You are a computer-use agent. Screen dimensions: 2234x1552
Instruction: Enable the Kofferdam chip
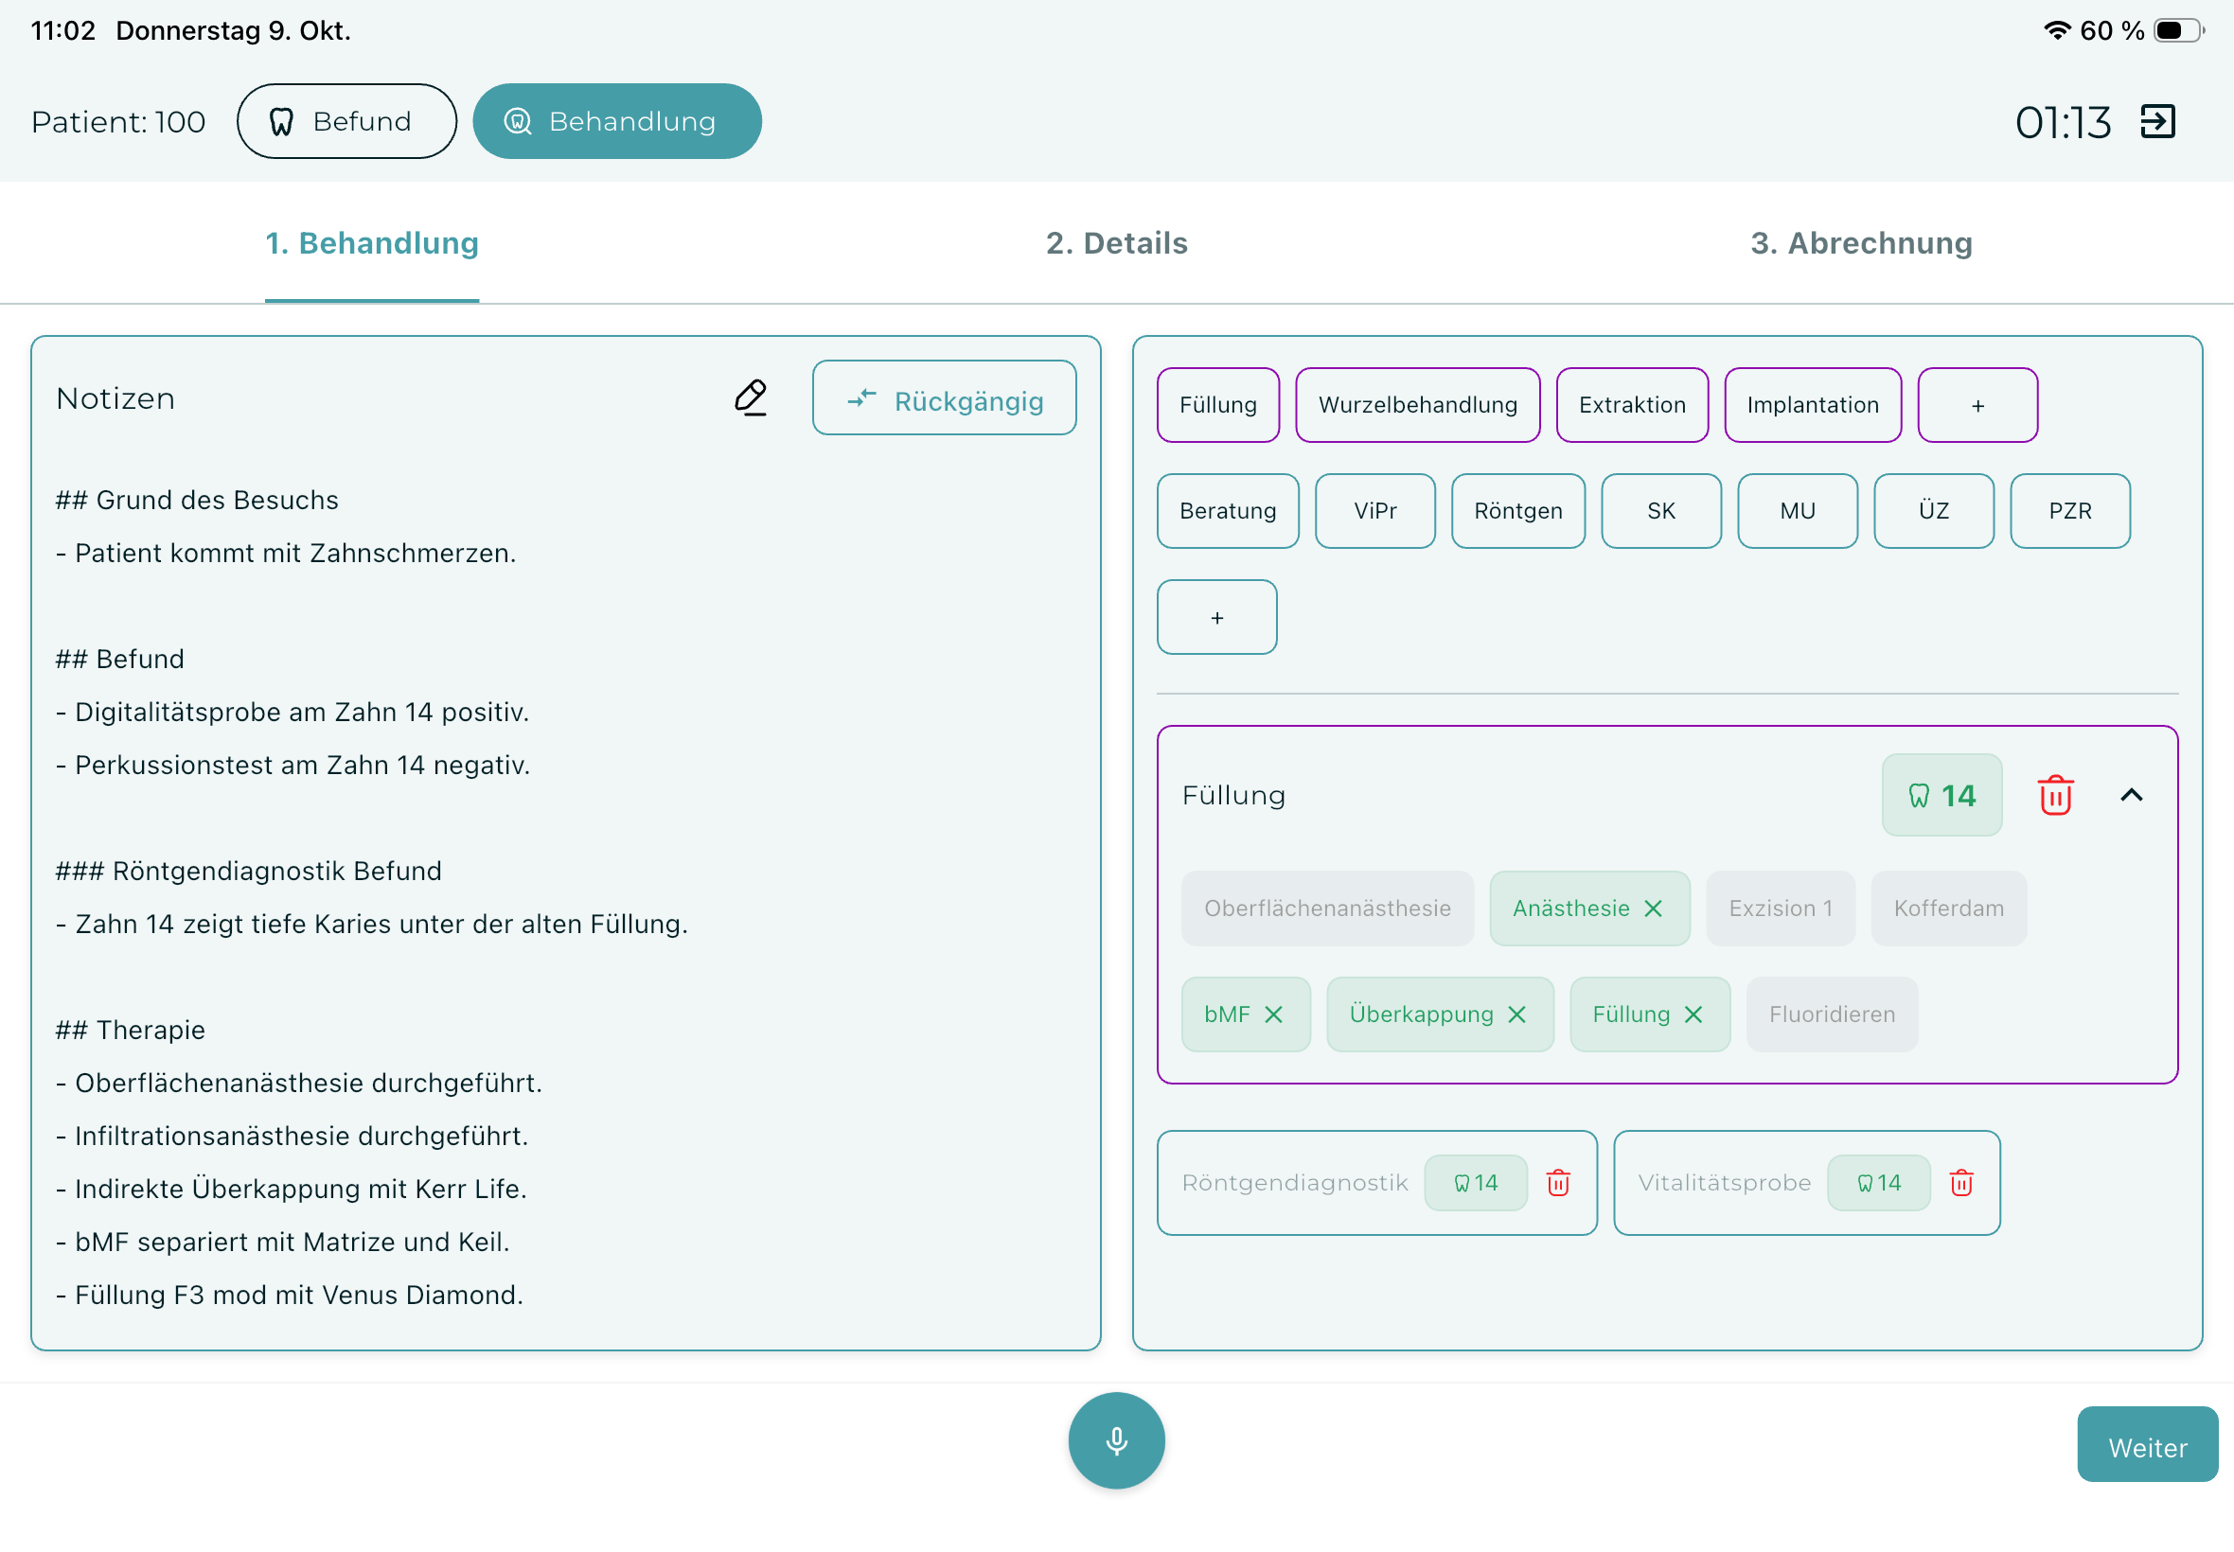(1947, 908)
